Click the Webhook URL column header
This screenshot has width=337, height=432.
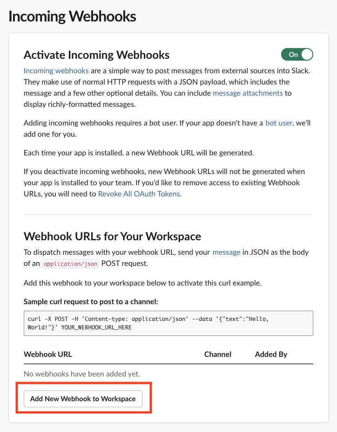[x=48, y=354]
